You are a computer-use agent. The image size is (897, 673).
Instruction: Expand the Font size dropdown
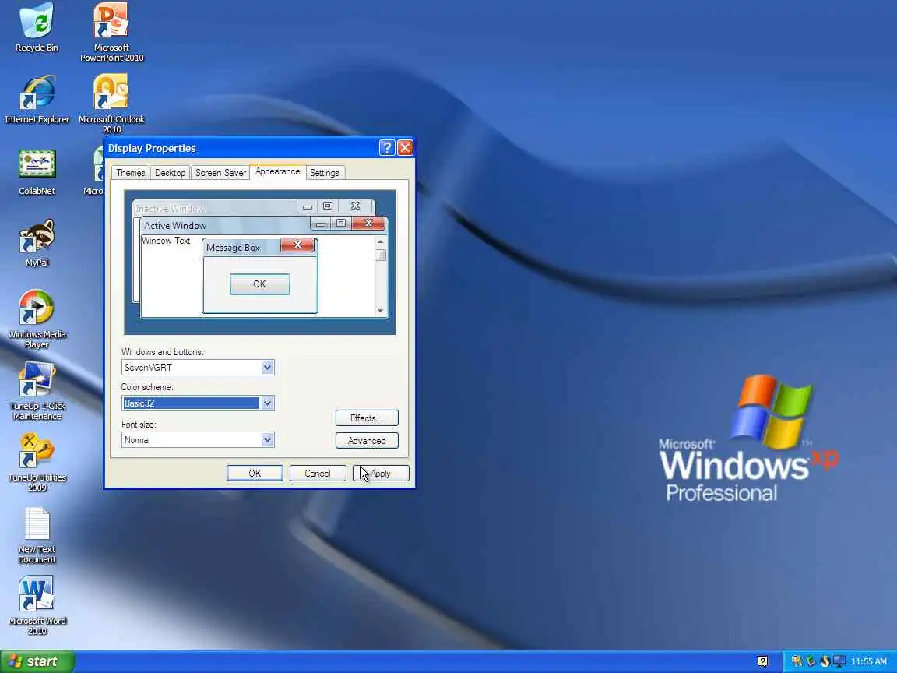click(267, 440)
